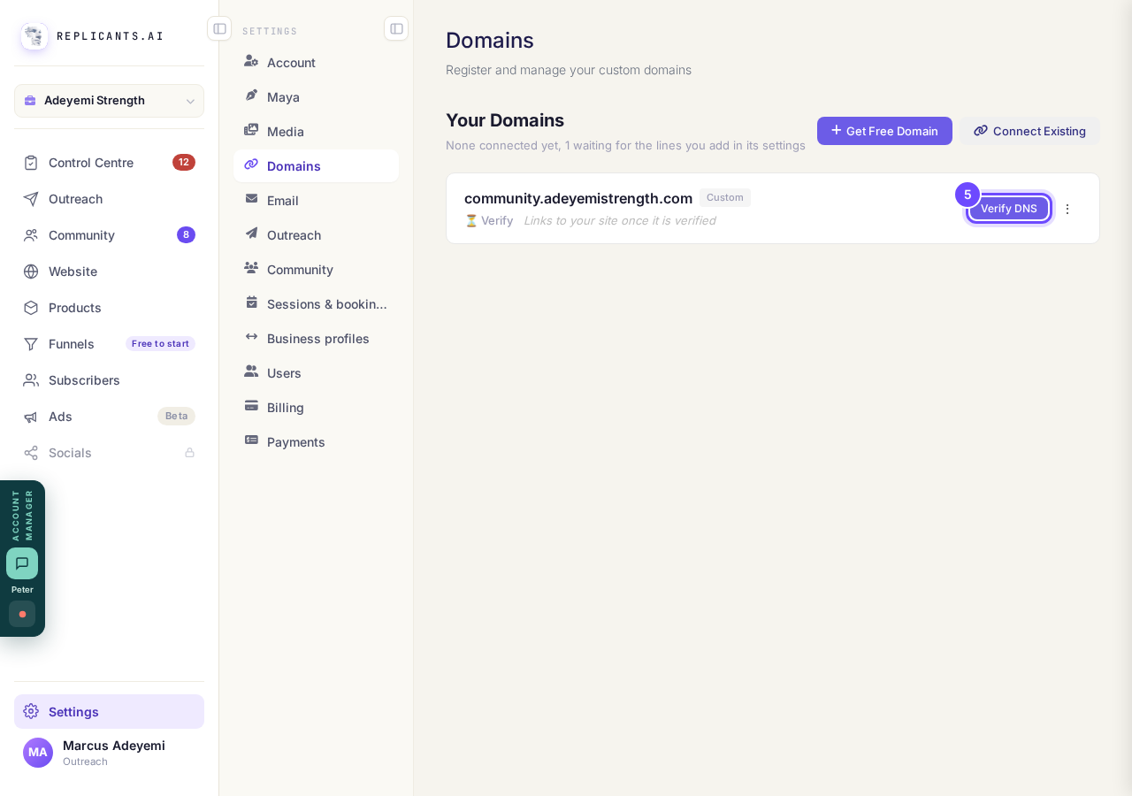Screen dimensions: 1132x796
Task: Click the MA user avatar
Action: pos(38,753)
